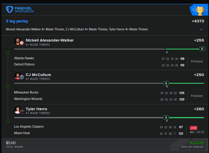
Task: Click the green checkmark beside Tyler Herro leg
Action: coord(8,121)
